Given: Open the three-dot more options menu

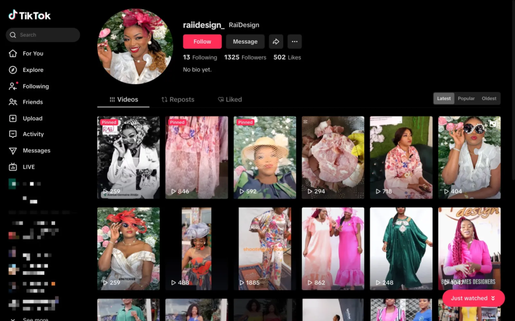Looking at the screenshot, I should pyautogui.click(x=294, y=42).
